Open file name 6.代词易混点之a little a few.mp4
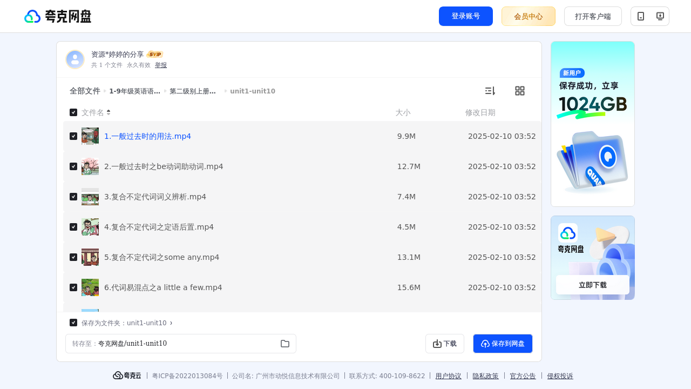Image resolution: width=691 pixels, height=389 pixels. (x=163, y=287)
